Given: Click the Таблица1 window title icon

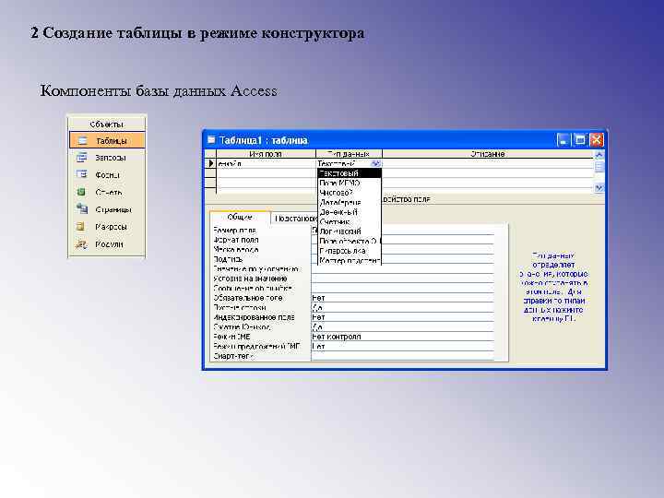Looking at the screenshot, I should click(x=211, y=140).
